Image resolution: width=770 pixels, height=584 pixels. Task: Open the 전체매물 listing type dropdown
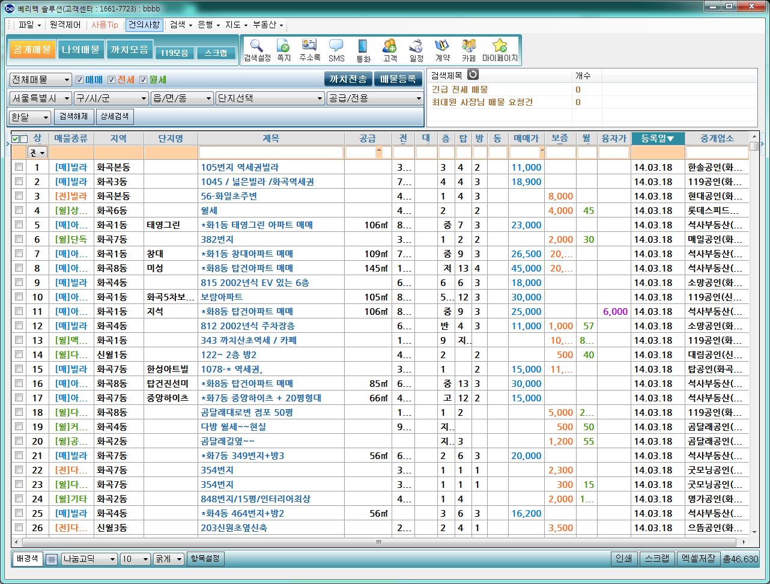click(x=41, y=79)
